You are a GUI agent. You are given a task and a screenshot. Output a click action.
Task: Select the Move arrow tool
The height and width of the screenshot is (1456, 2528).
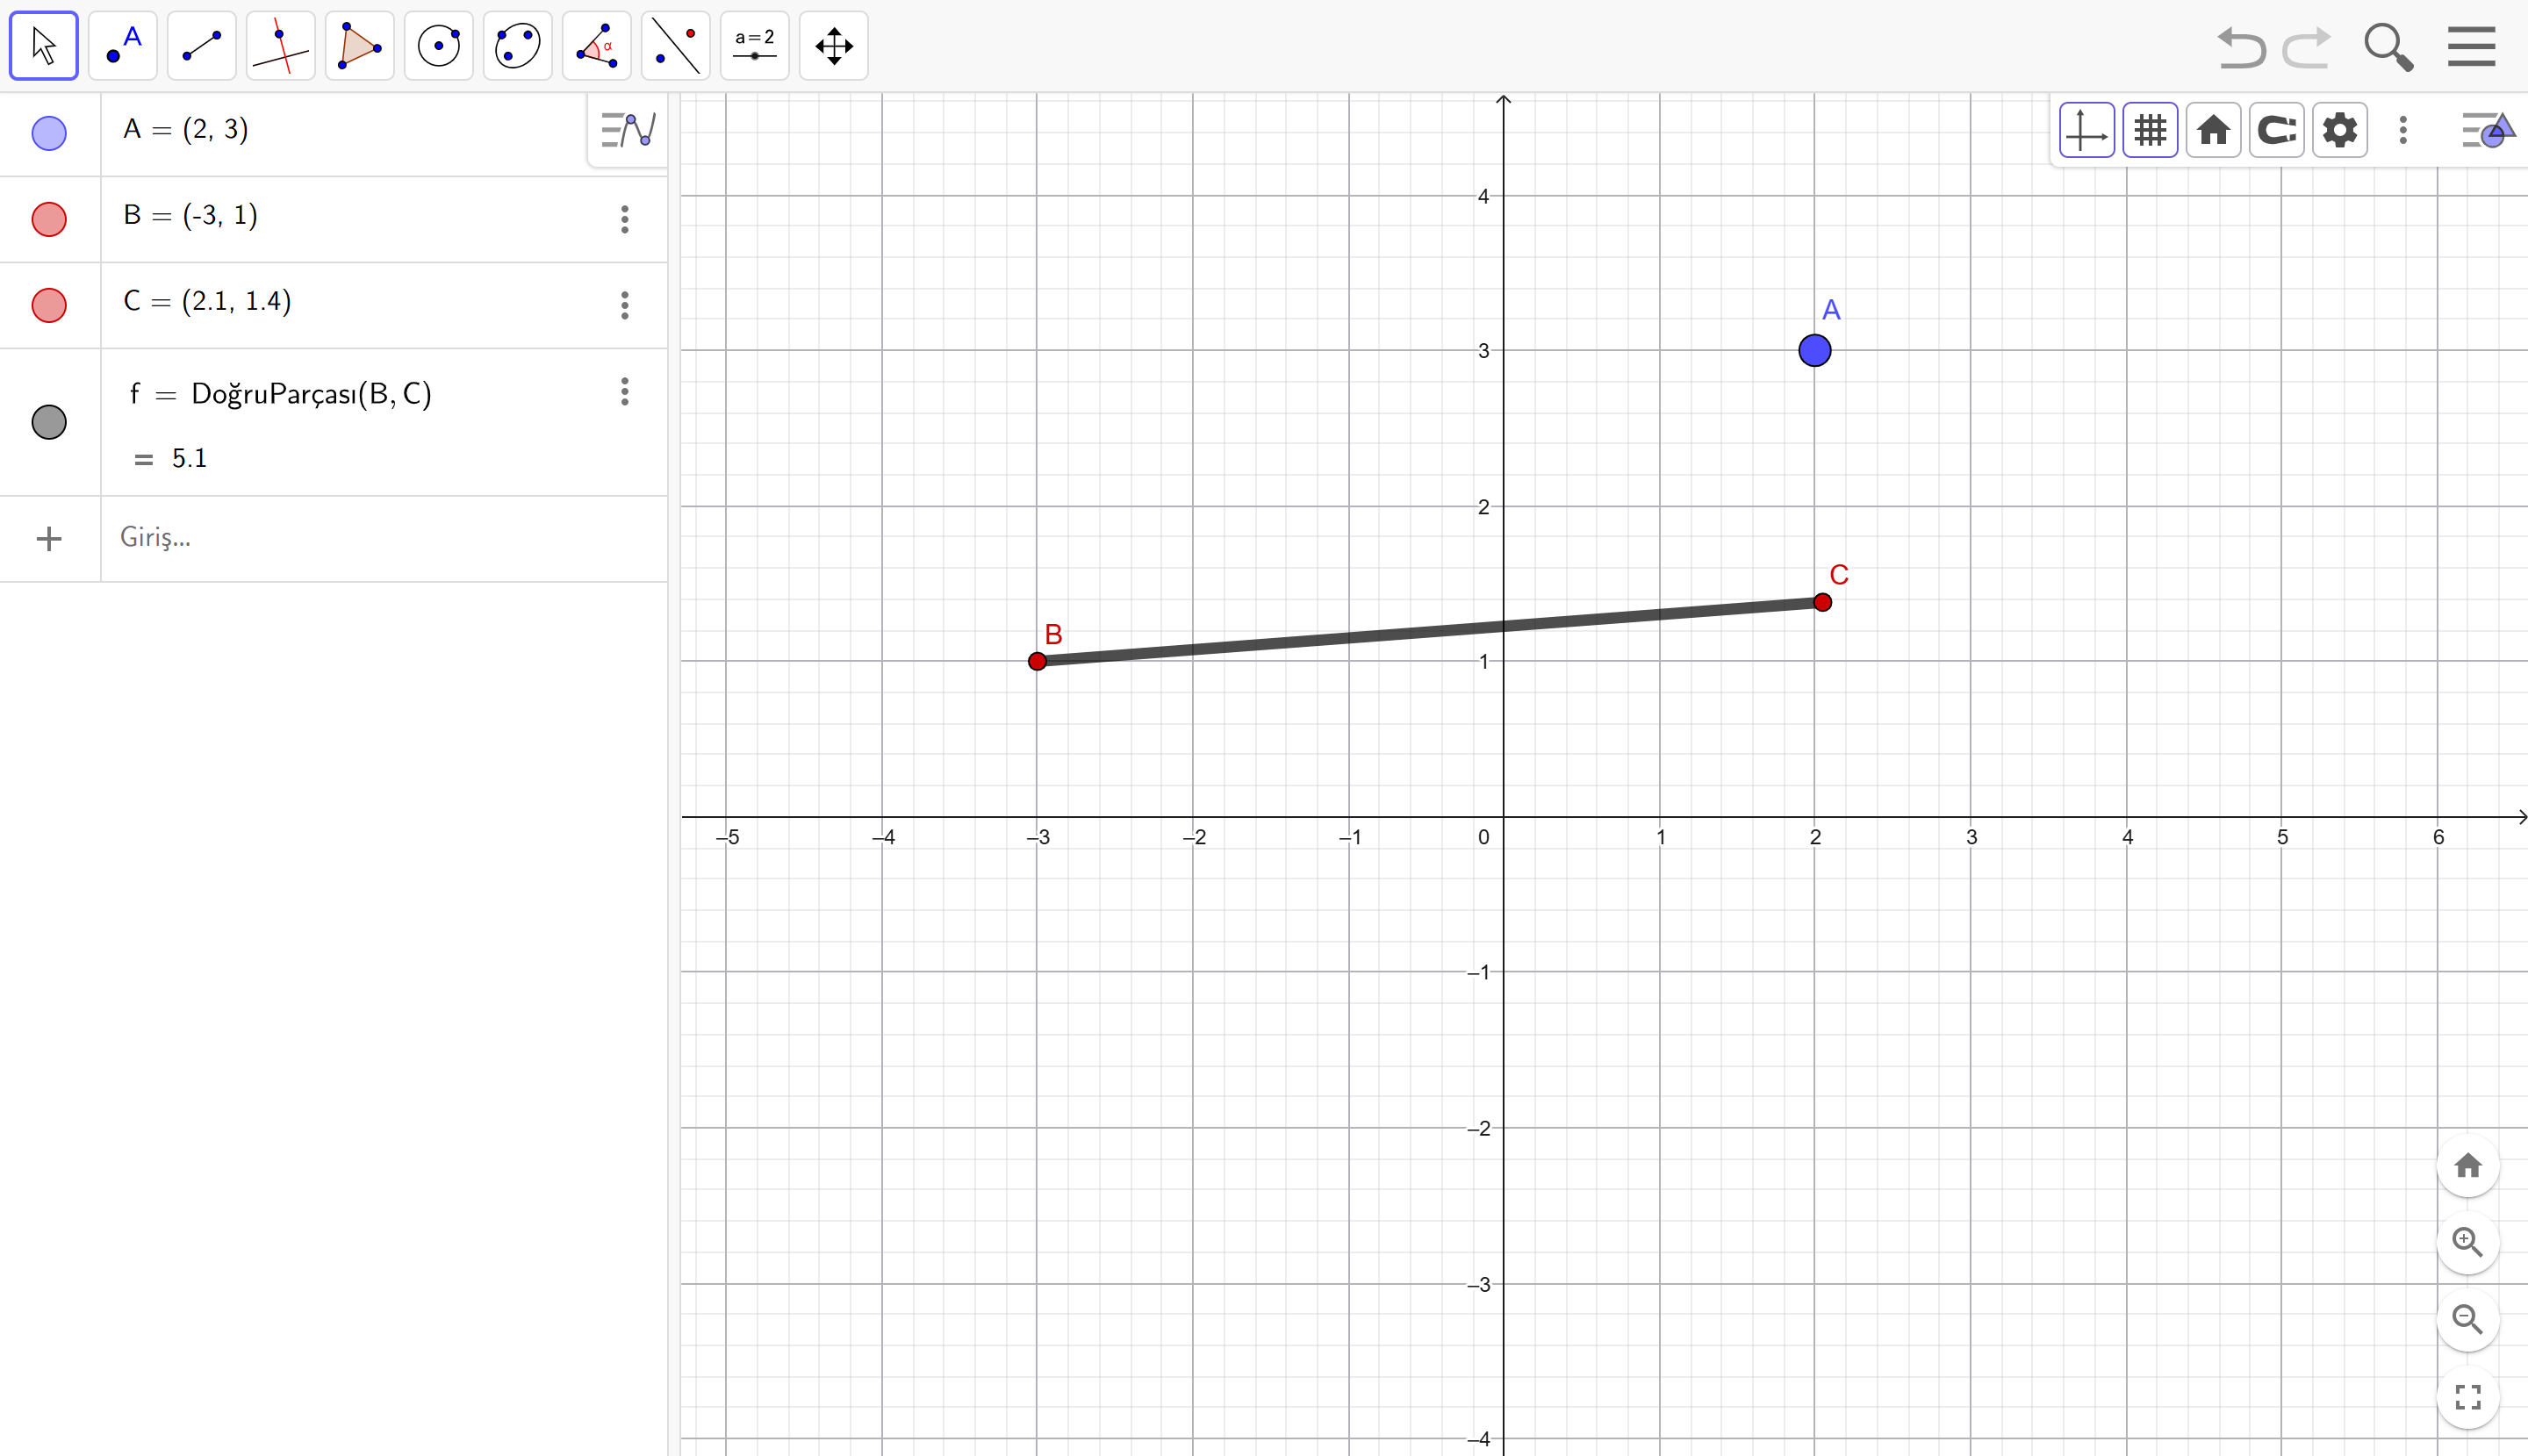point(44,46)
